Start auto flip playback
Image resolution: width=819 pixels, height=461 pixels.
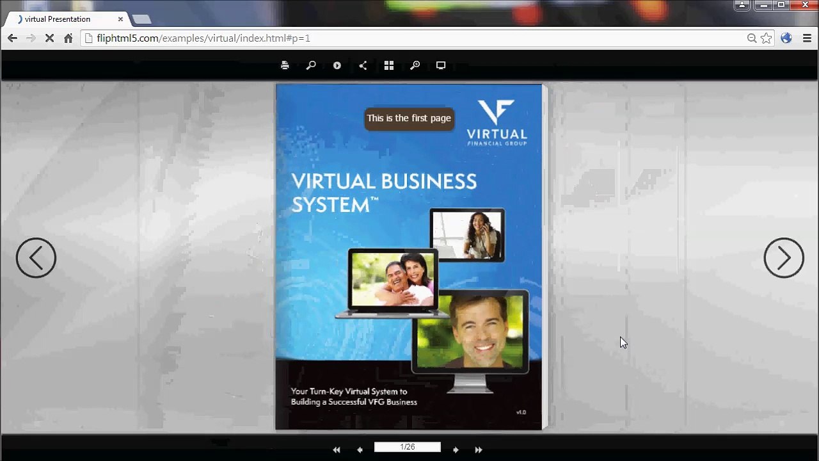point(337,65)
